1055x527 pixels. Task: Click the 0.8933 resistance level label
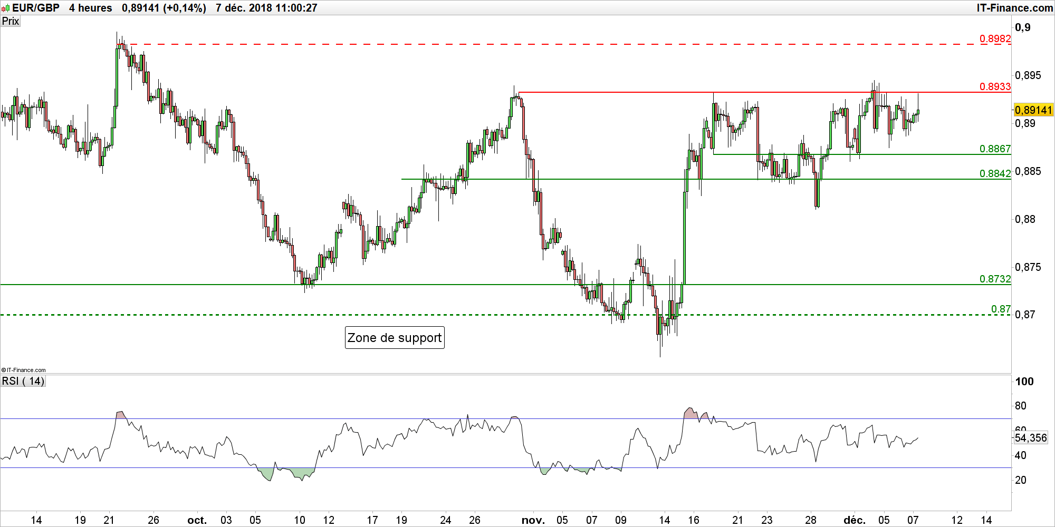[995, 86]
